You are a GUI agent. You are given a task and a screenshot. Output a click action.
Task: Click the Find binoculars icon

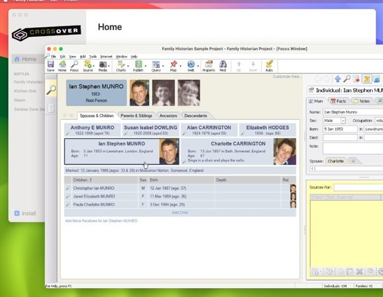(223, 65)
